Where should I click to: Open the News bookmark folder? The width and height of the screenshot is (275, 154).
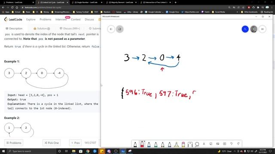pos(27,12)
